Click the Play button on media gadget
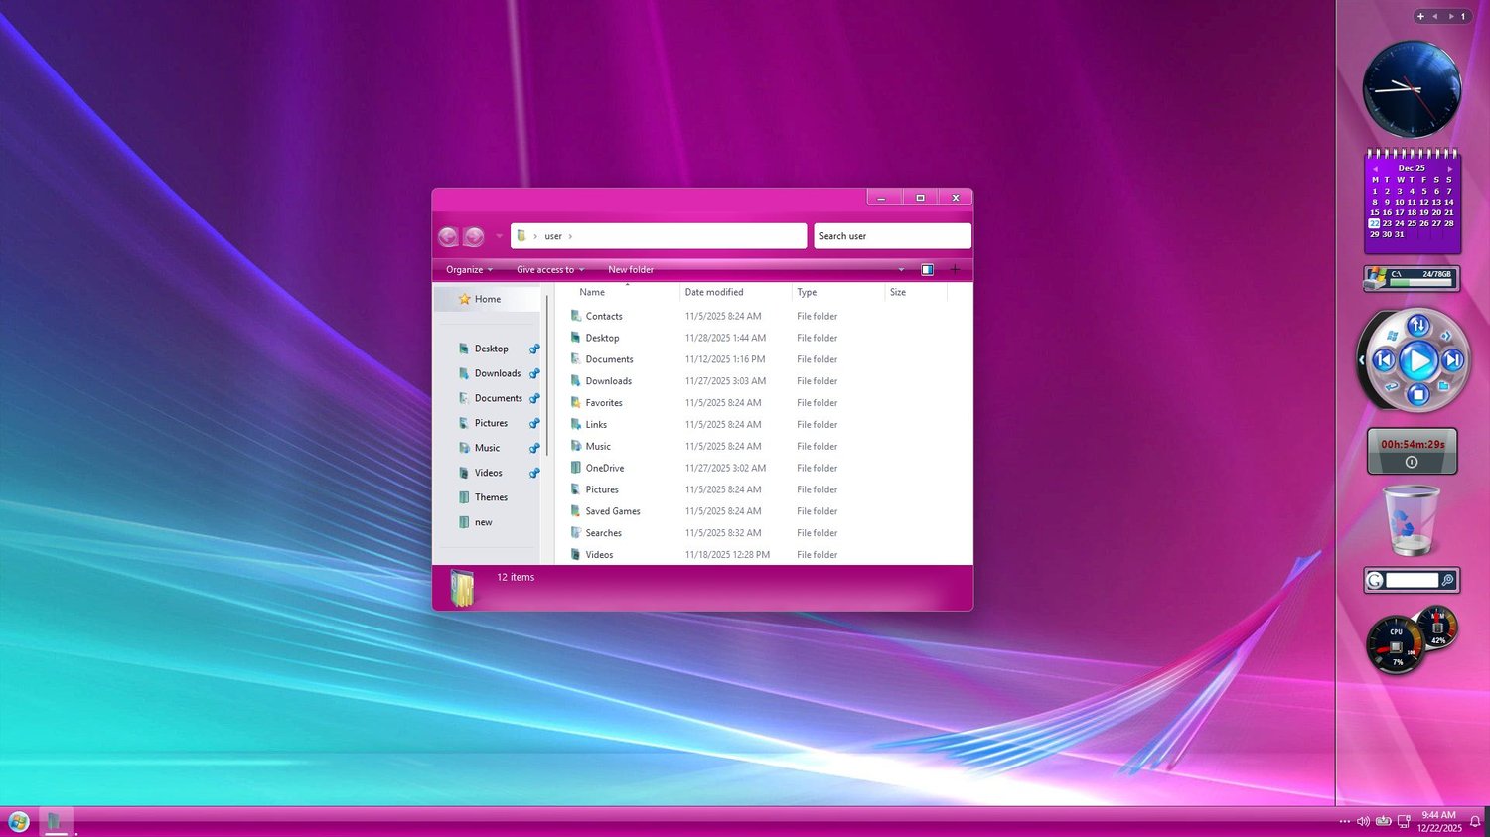Screen dimensions: 1490x837 coord(1418,360)
